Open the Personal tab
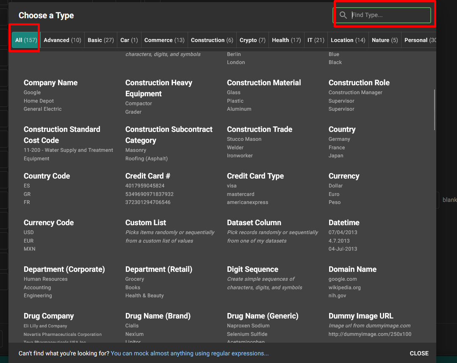Image resolution: width=457 pixels, height=363 pixels. [x=419, y=40]
